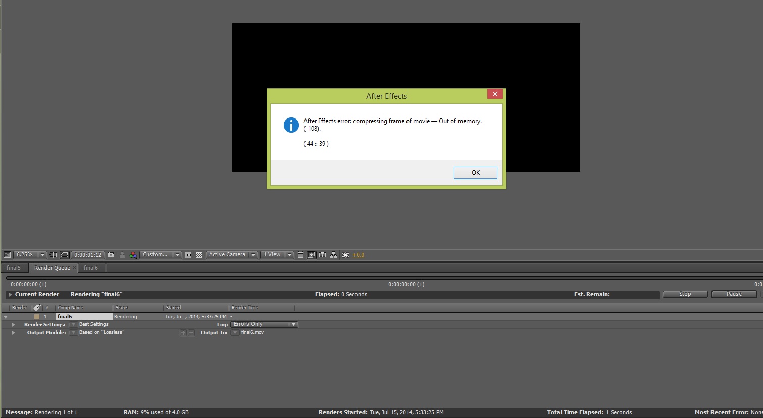Click OK in the After Effects error dialog
The image size is (763, 418).
pyautogui.click(x=475, y=173)
